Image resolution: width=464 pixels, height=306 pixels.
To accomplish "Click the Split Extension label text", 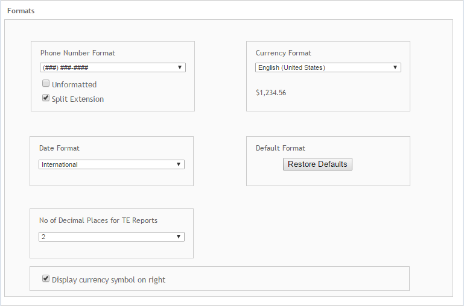I will [x=78, y=99].
